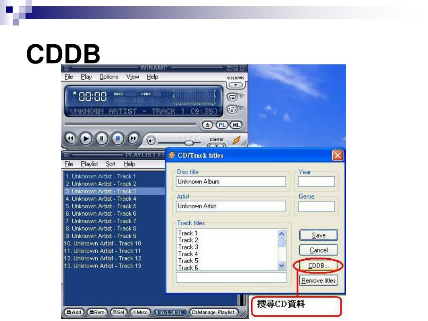
Task: Click the Artist field 'Unknown Artist'
Action: pyautogui.click(x=231, y=206)
